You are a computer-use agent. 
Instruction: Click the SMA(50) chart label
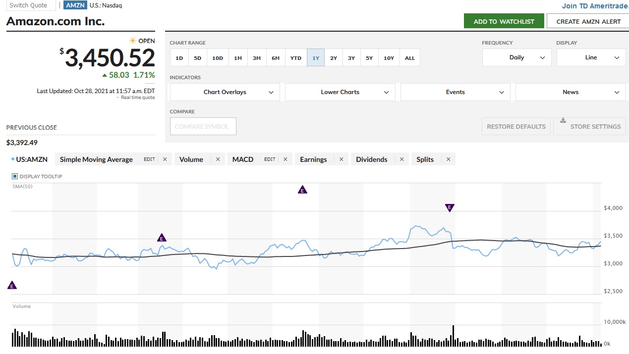tap(22, 187)
